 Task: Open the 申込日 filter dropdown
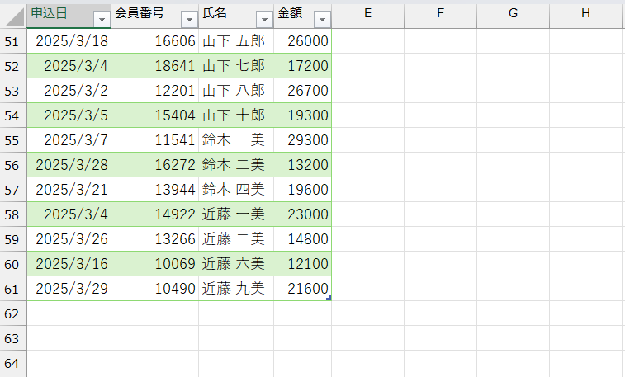click(x=102, y=19)
